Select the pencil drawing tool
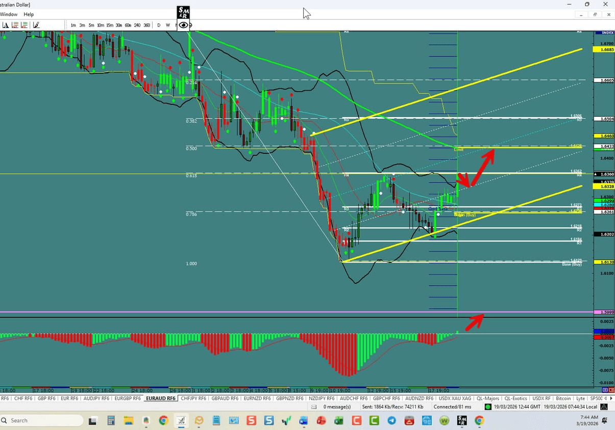615x430 pixels. tap(36, 24)
